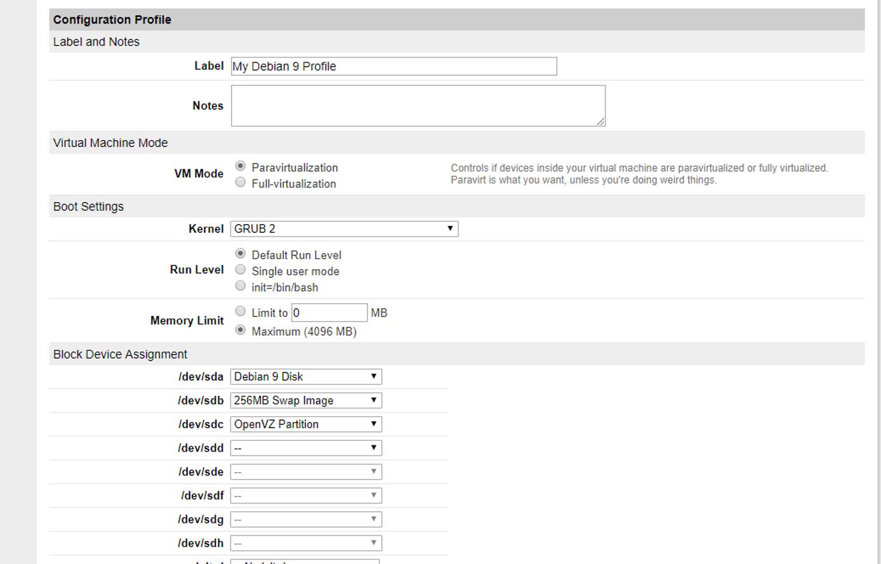The width and height of the screenshot is (881, 564).
Task: Click the Block Device Assignment section heading
Action: (x=119, y=354)
